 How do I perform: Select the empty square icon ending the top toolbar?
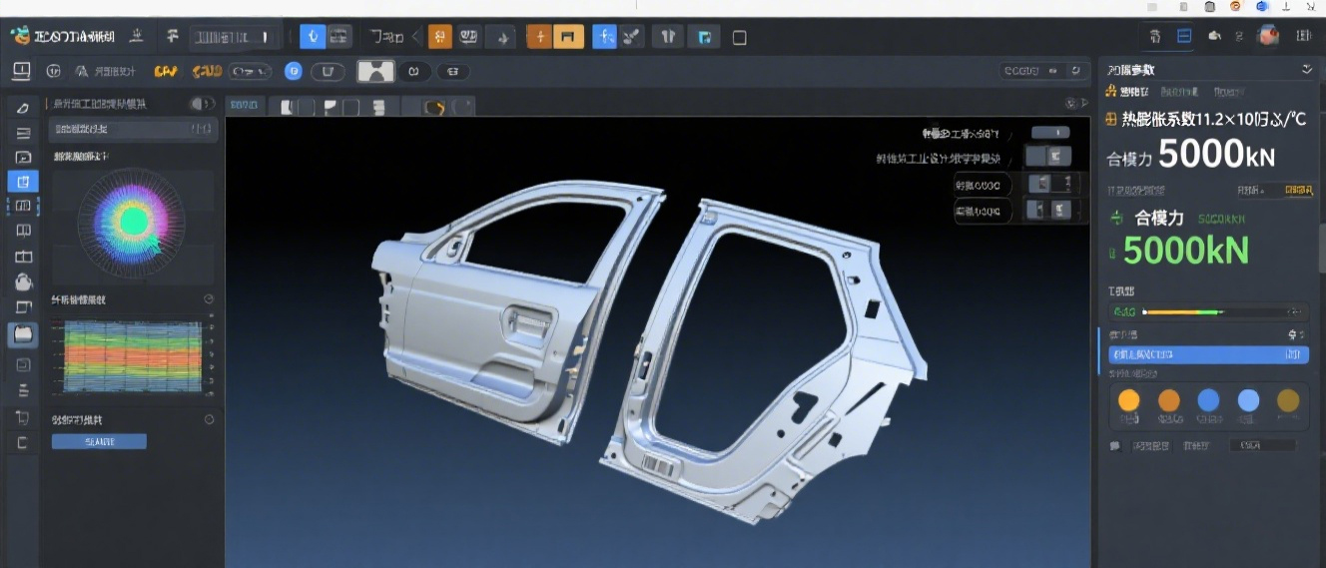point(740,38)
